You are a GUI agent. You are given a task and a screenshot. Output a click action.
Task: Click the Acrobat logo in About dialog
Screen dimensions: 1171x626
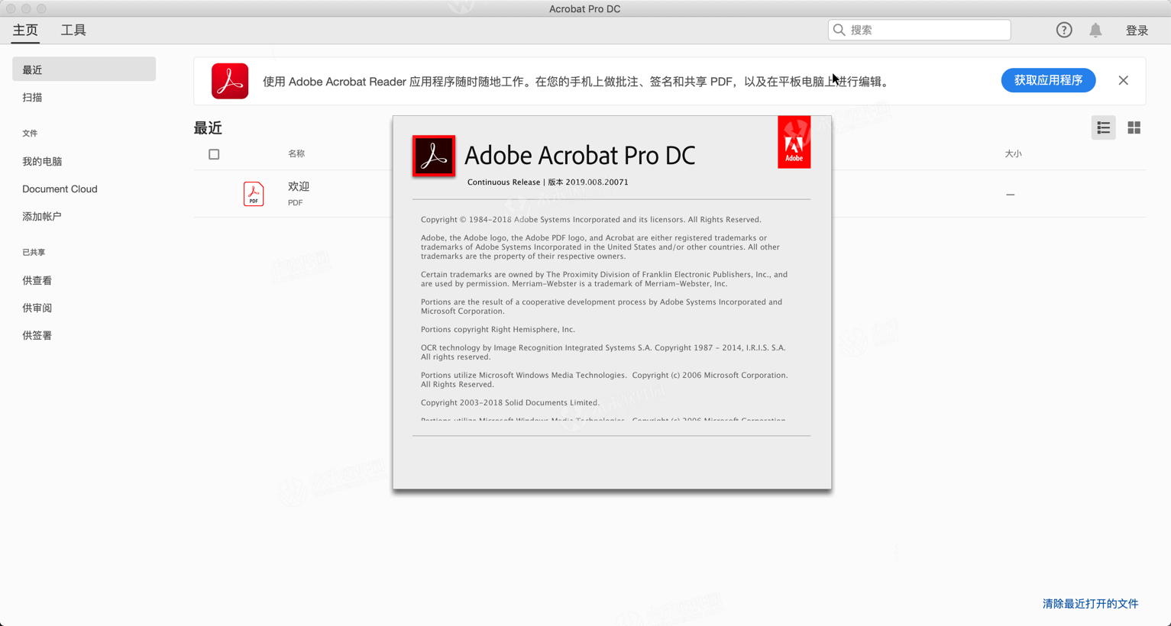click(434, 156)
